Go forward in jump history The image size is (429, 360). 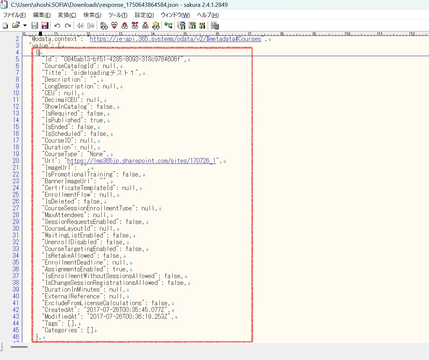click(x=91, y=25)
